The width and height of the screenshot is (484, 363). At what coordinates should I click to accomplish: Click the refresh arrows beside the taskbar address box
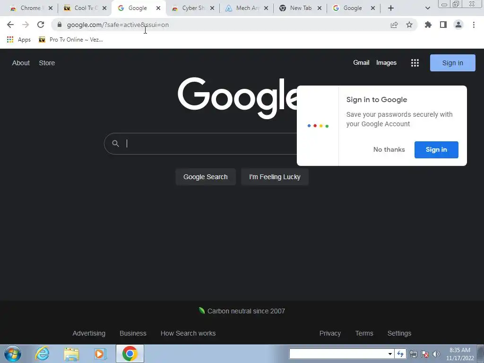point(400,354)
